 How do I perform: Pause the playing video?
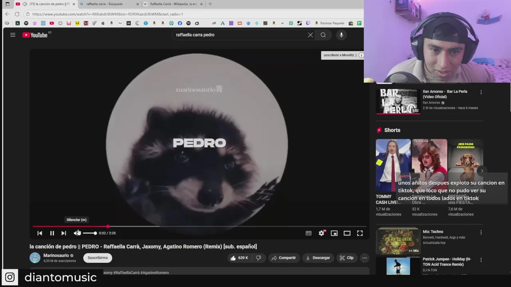(52, 233)
